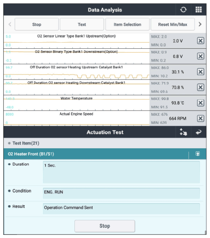Open Item Selection
Viewport: 210px width, 238px height.
click(x=127, y=24)
